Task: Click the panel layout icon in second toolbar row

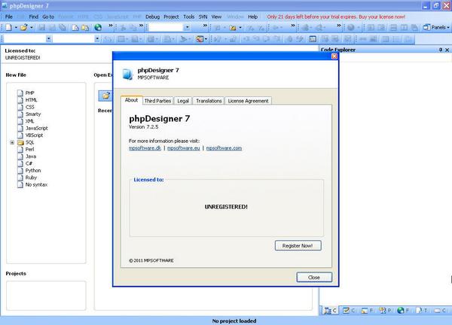Action: [x=312, y=38]
